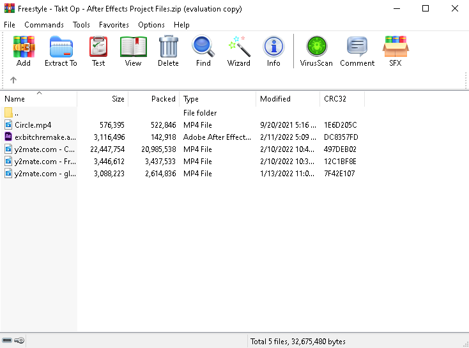Sort by the Size column header

click(x=103, y=99)
